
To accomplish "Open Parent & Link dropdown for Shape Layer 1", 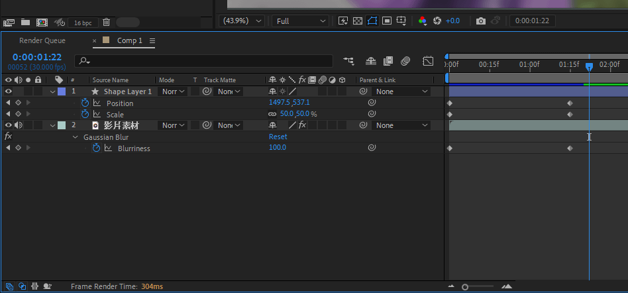I will (401, 91).
